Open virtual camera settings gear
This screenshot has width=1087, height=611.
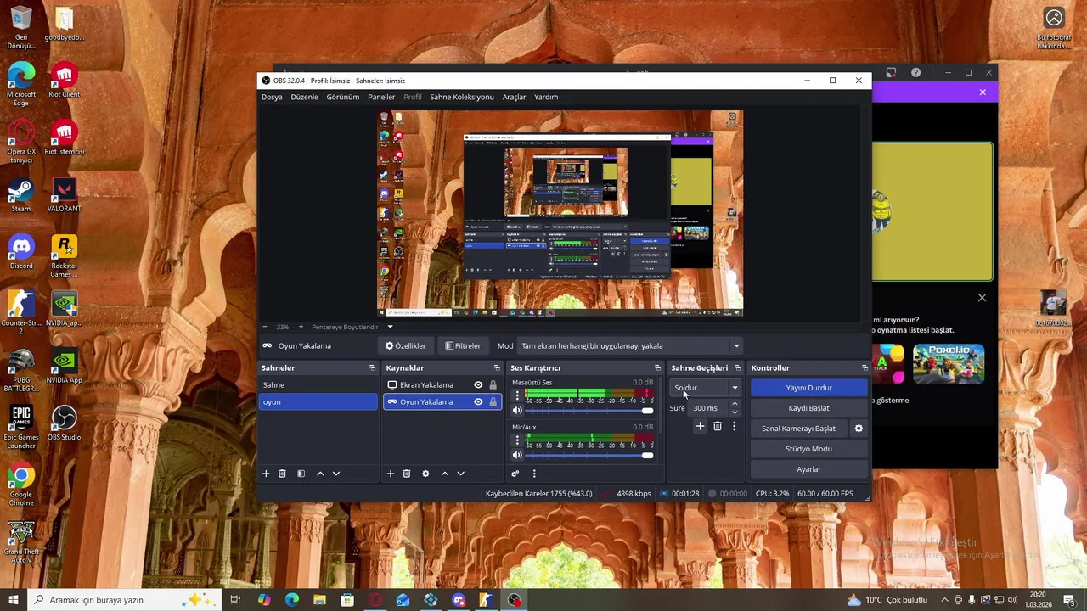coord(859,429)
